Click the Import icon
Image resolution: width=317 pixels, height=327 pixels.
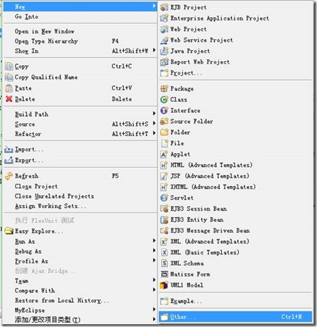pyautogui.click(x=9, y=150)
